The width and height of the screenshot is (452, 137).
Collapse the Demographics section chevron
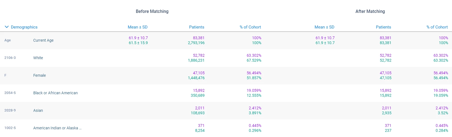[7, 27]
